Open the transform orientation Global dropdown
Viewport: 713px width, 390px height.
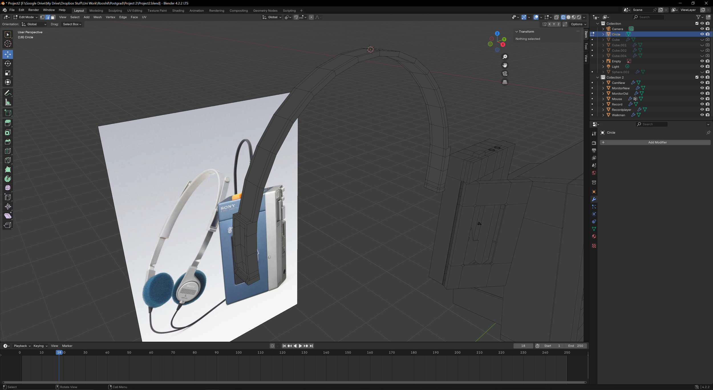[x=272, y=17]
